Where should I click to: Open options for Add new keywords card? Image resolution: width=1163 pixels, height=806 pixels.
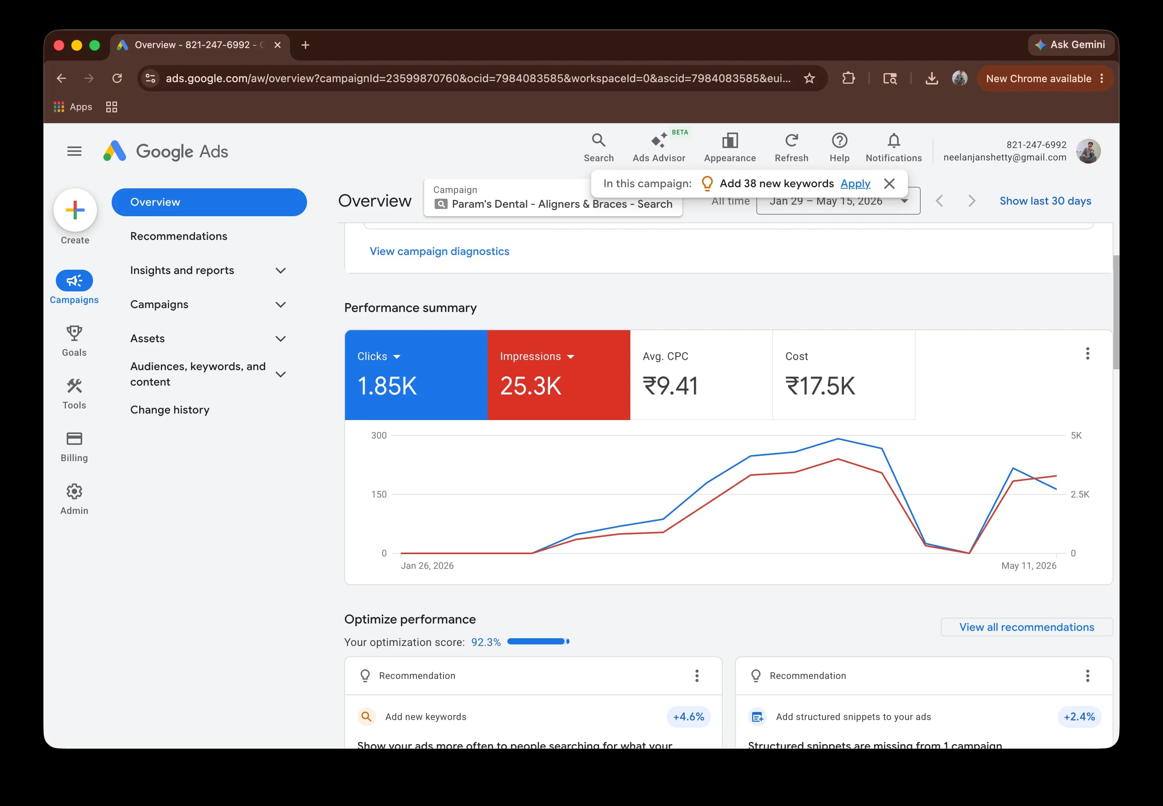click(697, 676)
